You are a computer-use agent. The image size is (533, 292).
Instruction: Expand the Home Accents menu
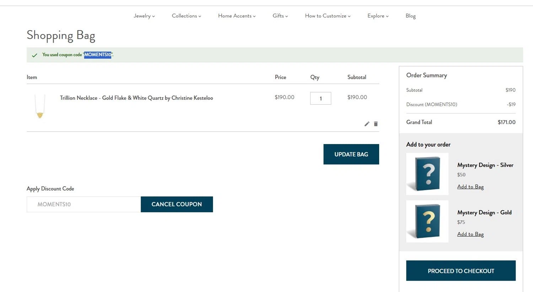(237, 16)
